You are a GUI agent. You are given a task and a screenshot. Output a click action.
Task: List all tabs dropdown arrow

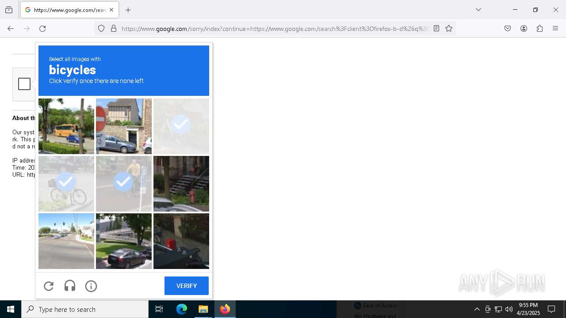[478, 10]
